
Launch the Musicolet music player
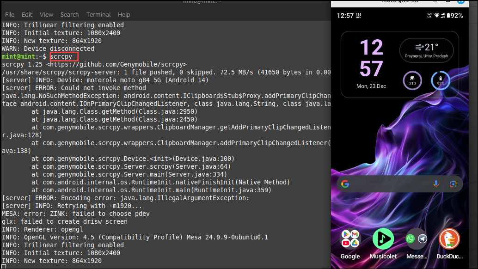pos(383,239)
